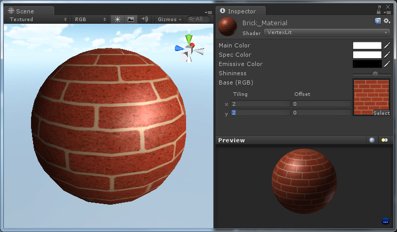
Task: Open Spec Color swatch picker
Action: click(367, 55)
